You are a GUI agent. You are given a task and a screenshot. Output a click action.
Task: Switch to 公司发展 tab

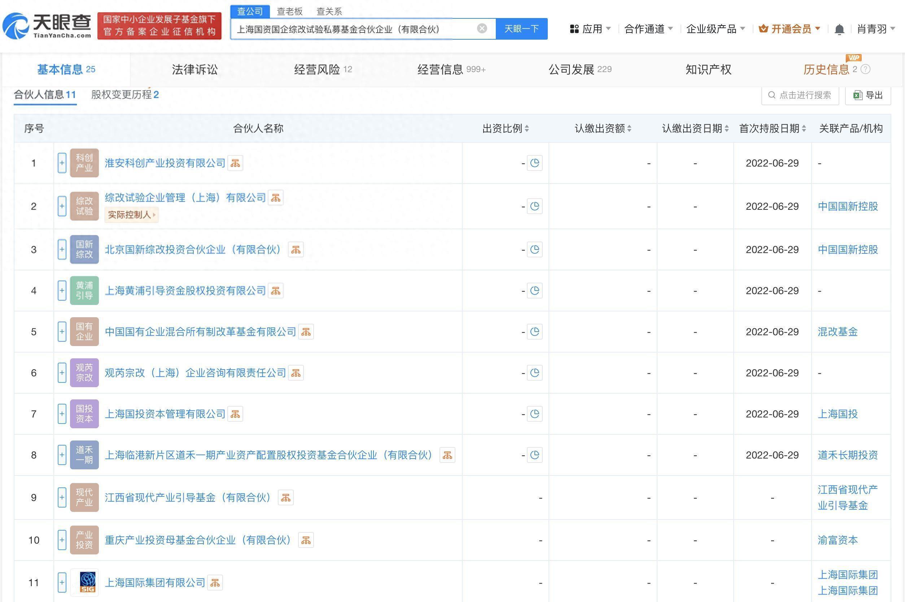[580, 70]
